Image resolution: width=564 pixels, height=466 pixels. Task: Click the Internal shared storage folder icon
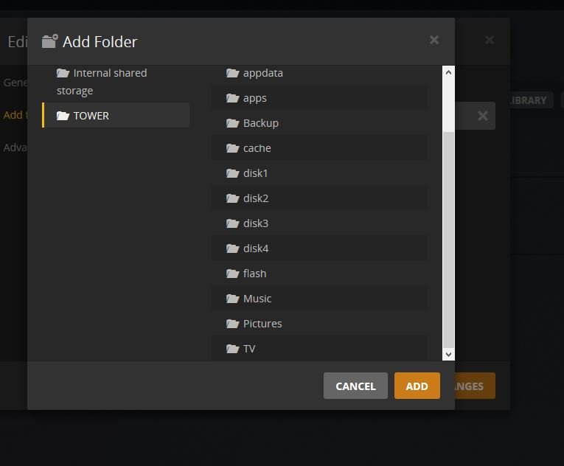tap(63, 73)
